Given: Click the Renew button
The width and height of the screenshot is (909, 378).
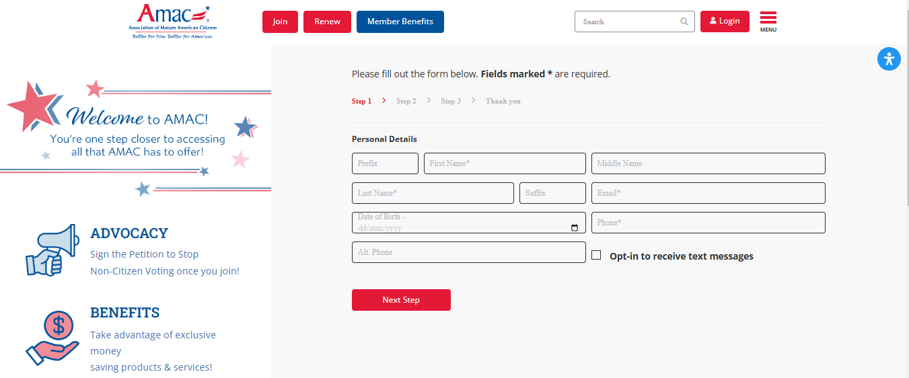Looking at the screenshot, I should click(327, 22).
